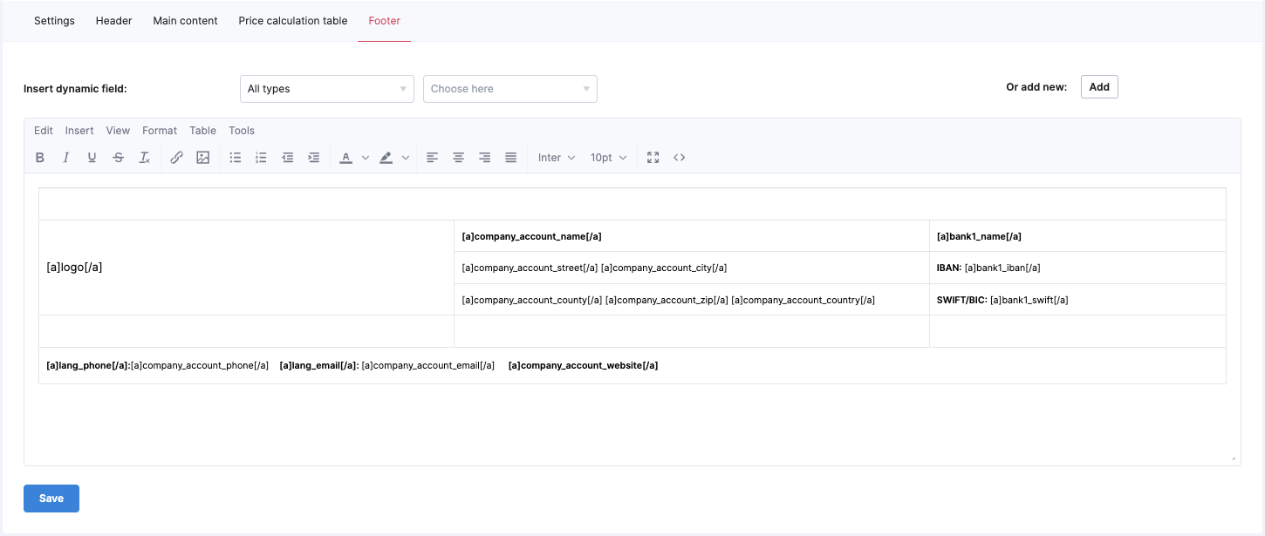The width and height of the screenshot is (1265, 536).
Task: Apply italic formatting
Action: click(65, 158)
